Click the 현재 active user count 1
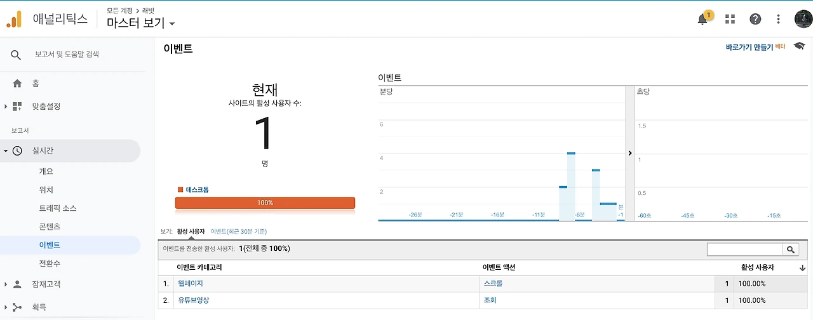Screen dimensions: 813x320 tap(264, 134)
